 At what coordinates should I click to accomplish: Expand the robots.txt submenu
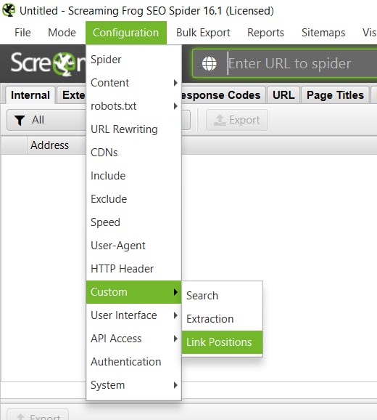point(133,106)
